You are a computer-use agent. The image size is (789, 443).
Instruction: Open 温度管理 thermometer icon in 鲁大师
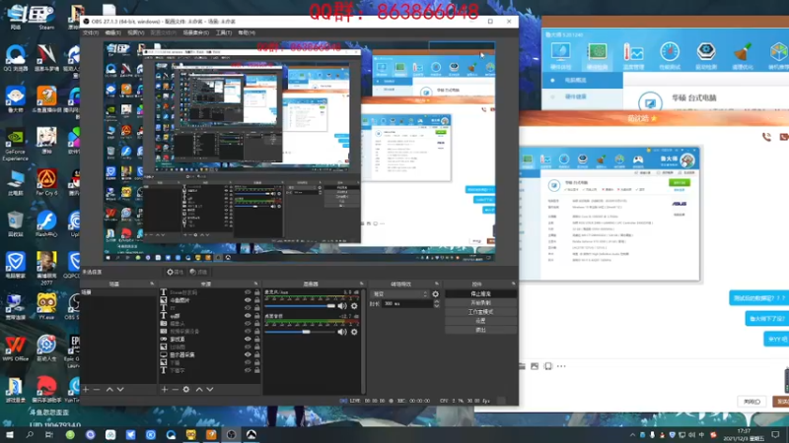633,56
